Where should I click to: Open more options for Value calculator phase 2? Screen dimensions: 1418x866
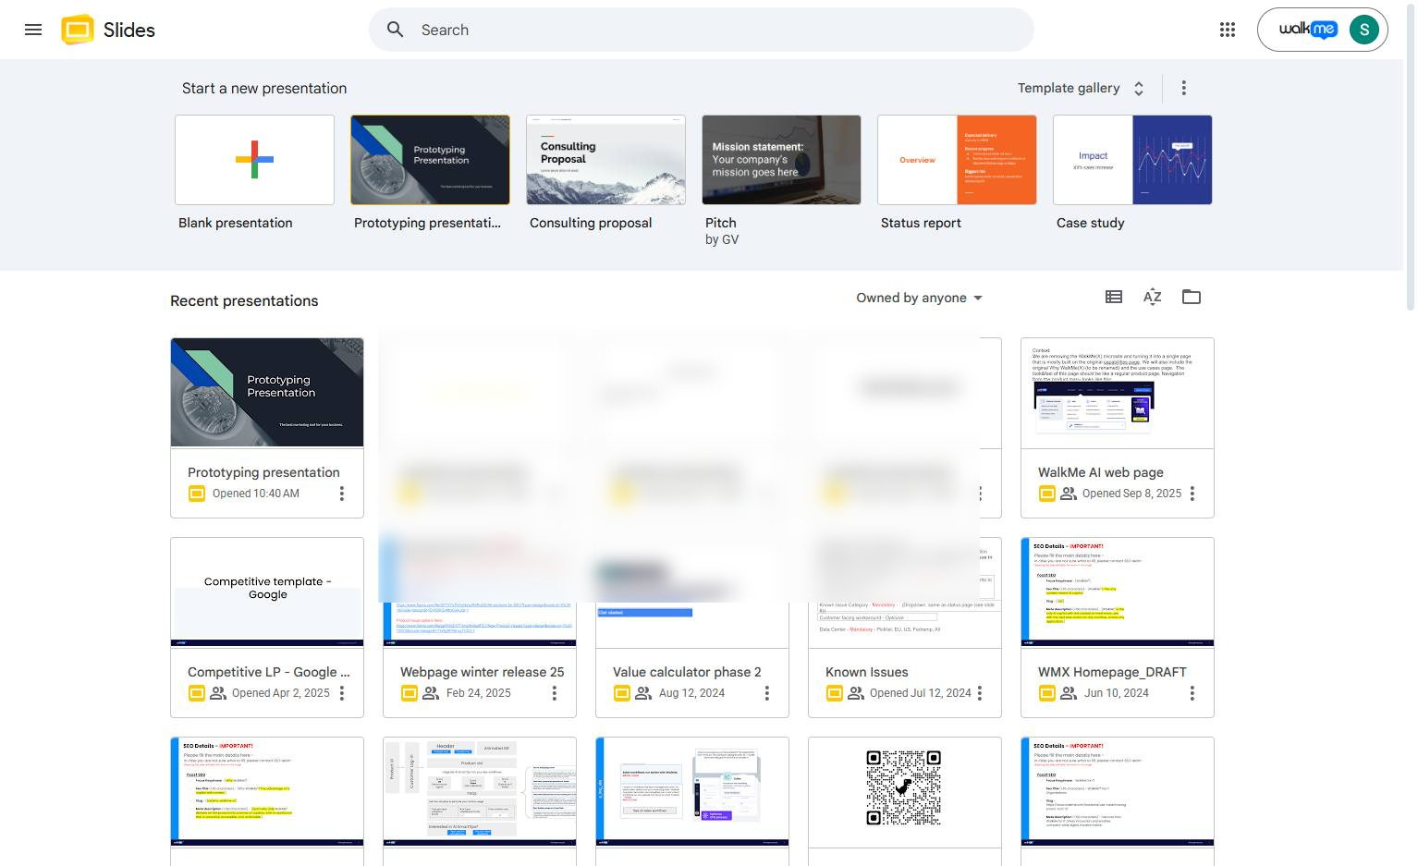click(x=767, y=693)
